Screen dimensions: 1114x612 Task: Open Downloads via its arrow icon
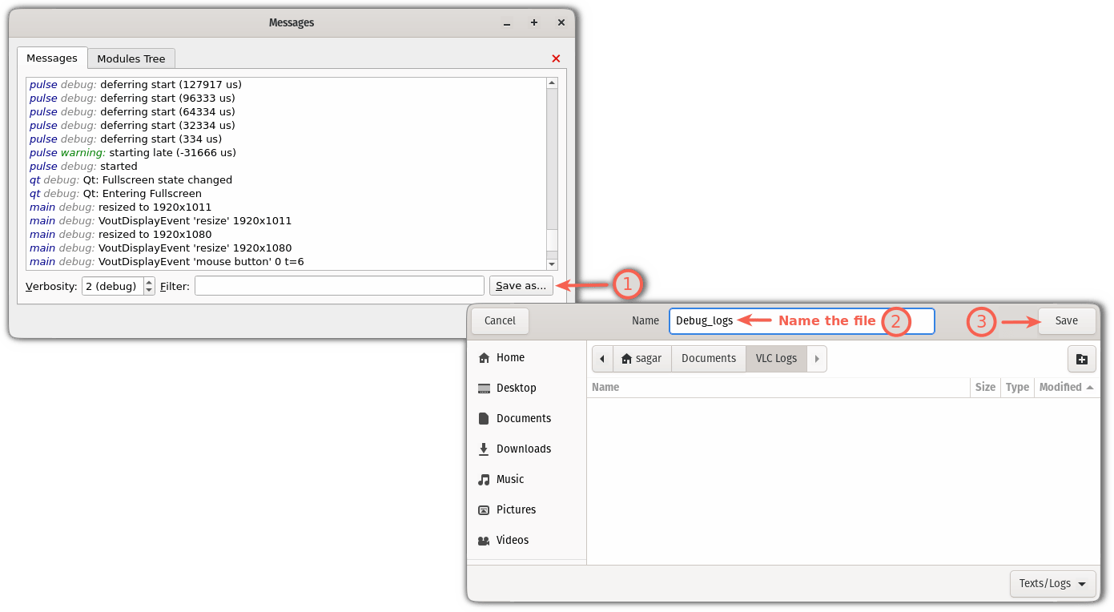(x=484, y=449)
